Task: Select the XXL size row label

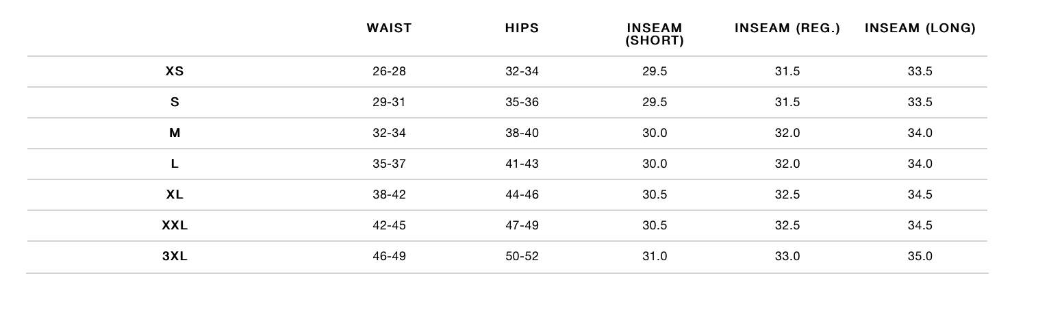Action: click(175, 225)
